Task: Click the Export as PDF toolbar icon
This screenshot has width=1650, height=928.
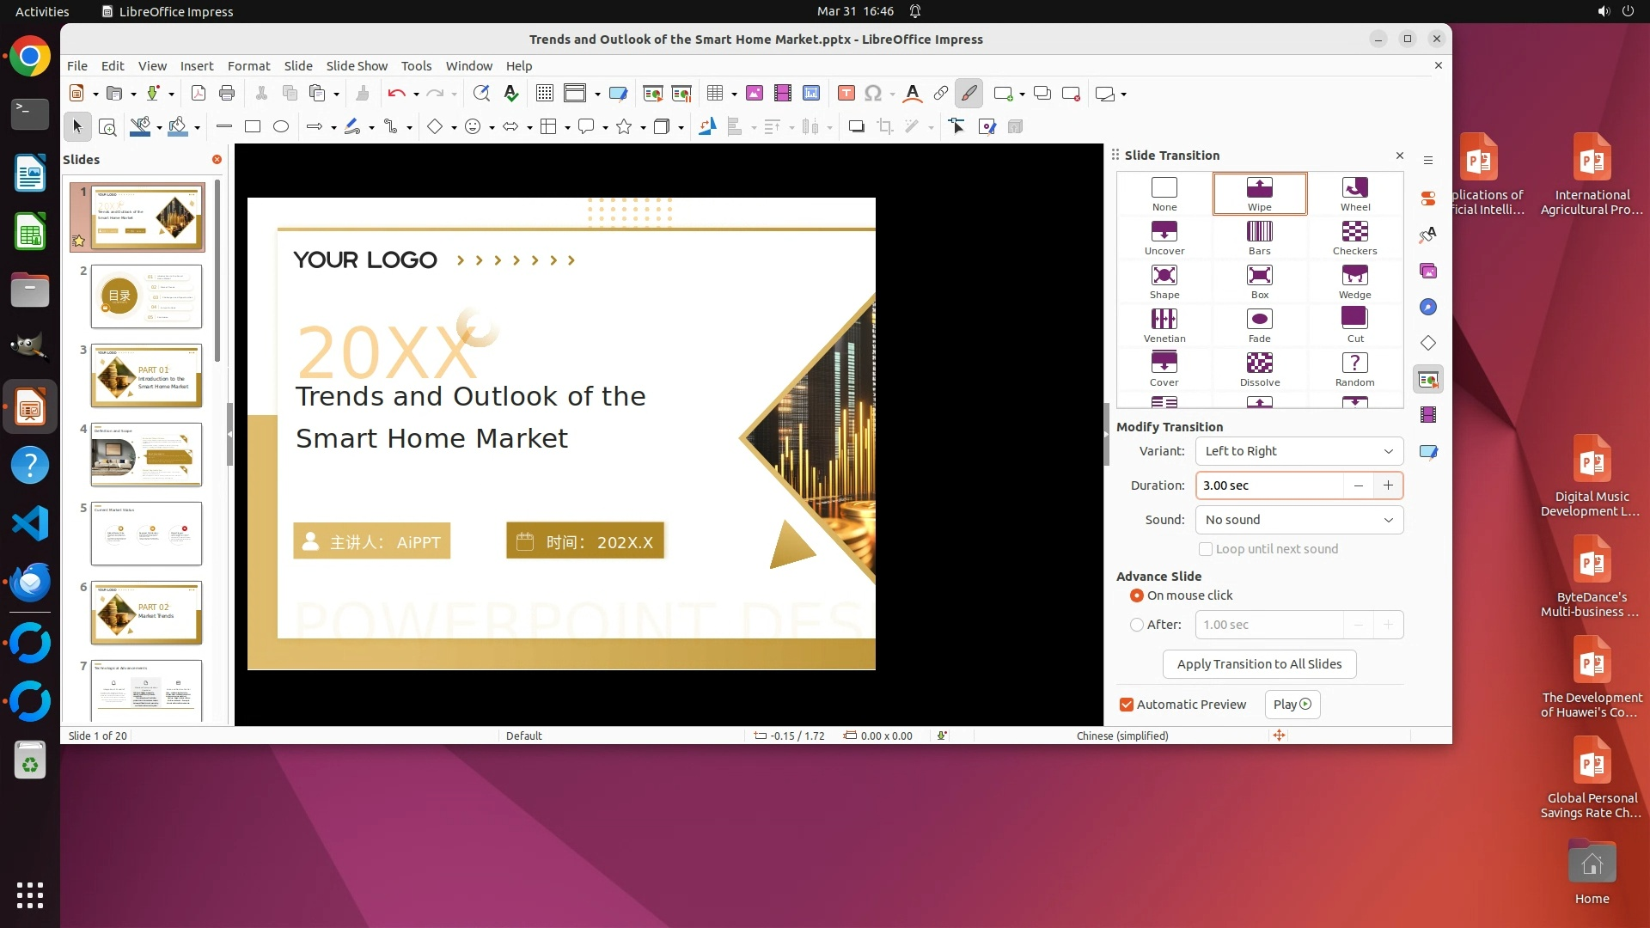Action: [x=199, y=94]
